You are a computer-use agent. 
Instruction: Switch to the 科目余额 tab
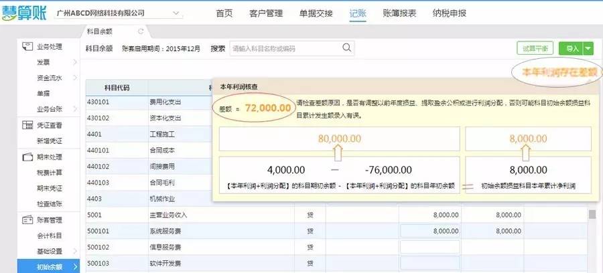pos(100,31)
